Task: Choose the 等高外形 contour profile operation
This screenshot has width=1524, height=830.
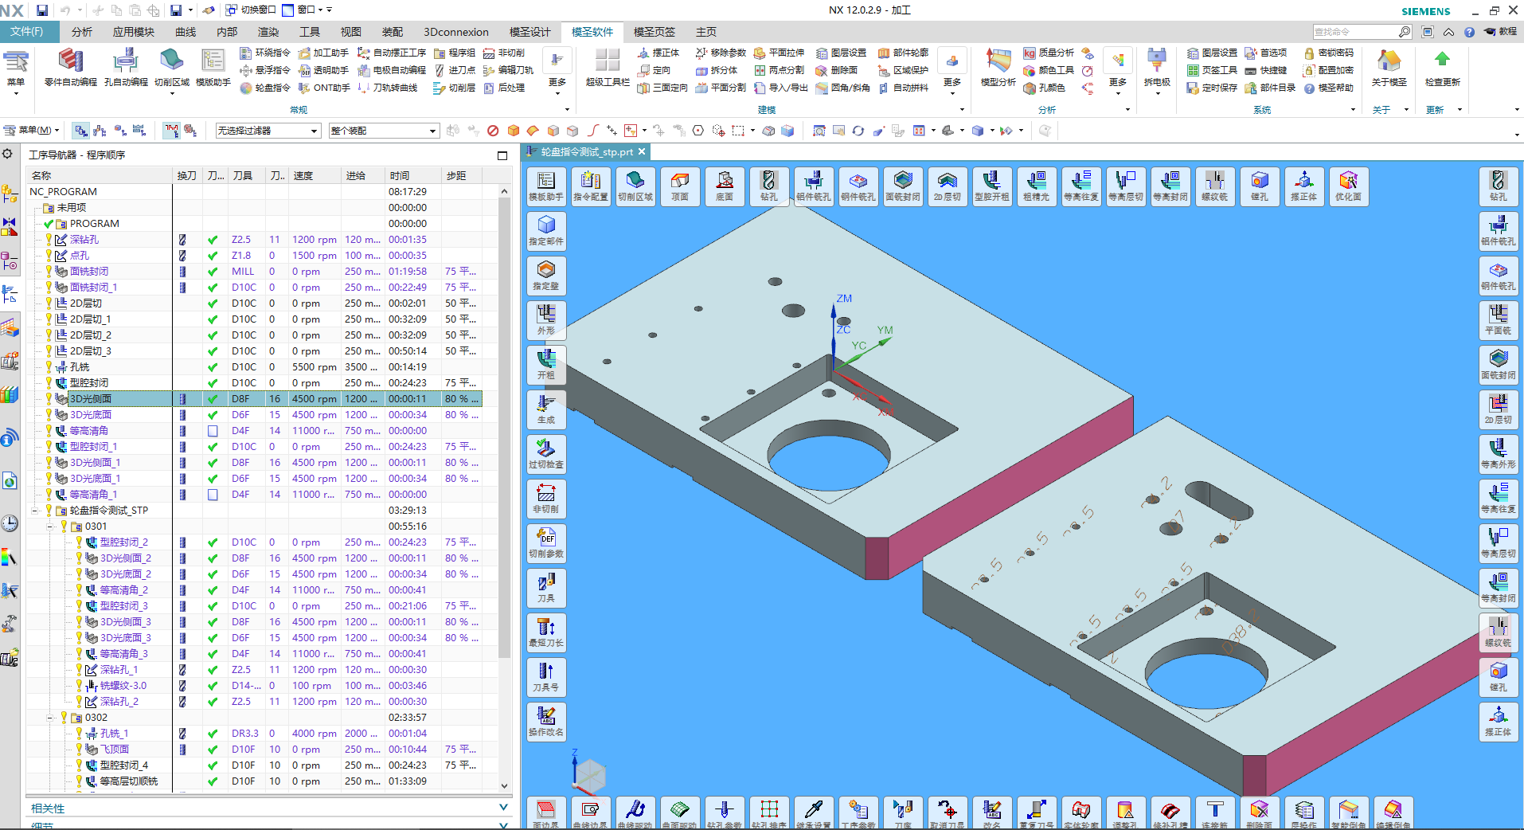Action: tap(1499, 453)
